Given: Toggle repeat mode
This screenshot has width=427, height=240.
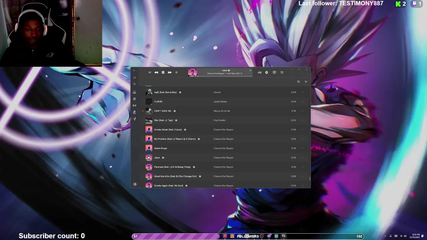Looking at the screenshot, I should 176,72.
